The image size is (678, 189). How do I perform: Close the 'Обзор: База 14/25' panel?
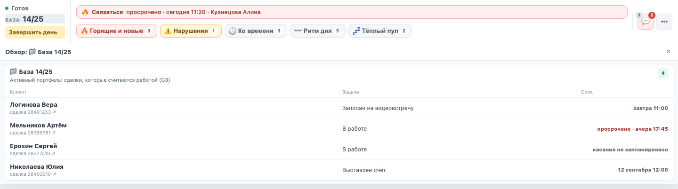(x=668, y=52)
